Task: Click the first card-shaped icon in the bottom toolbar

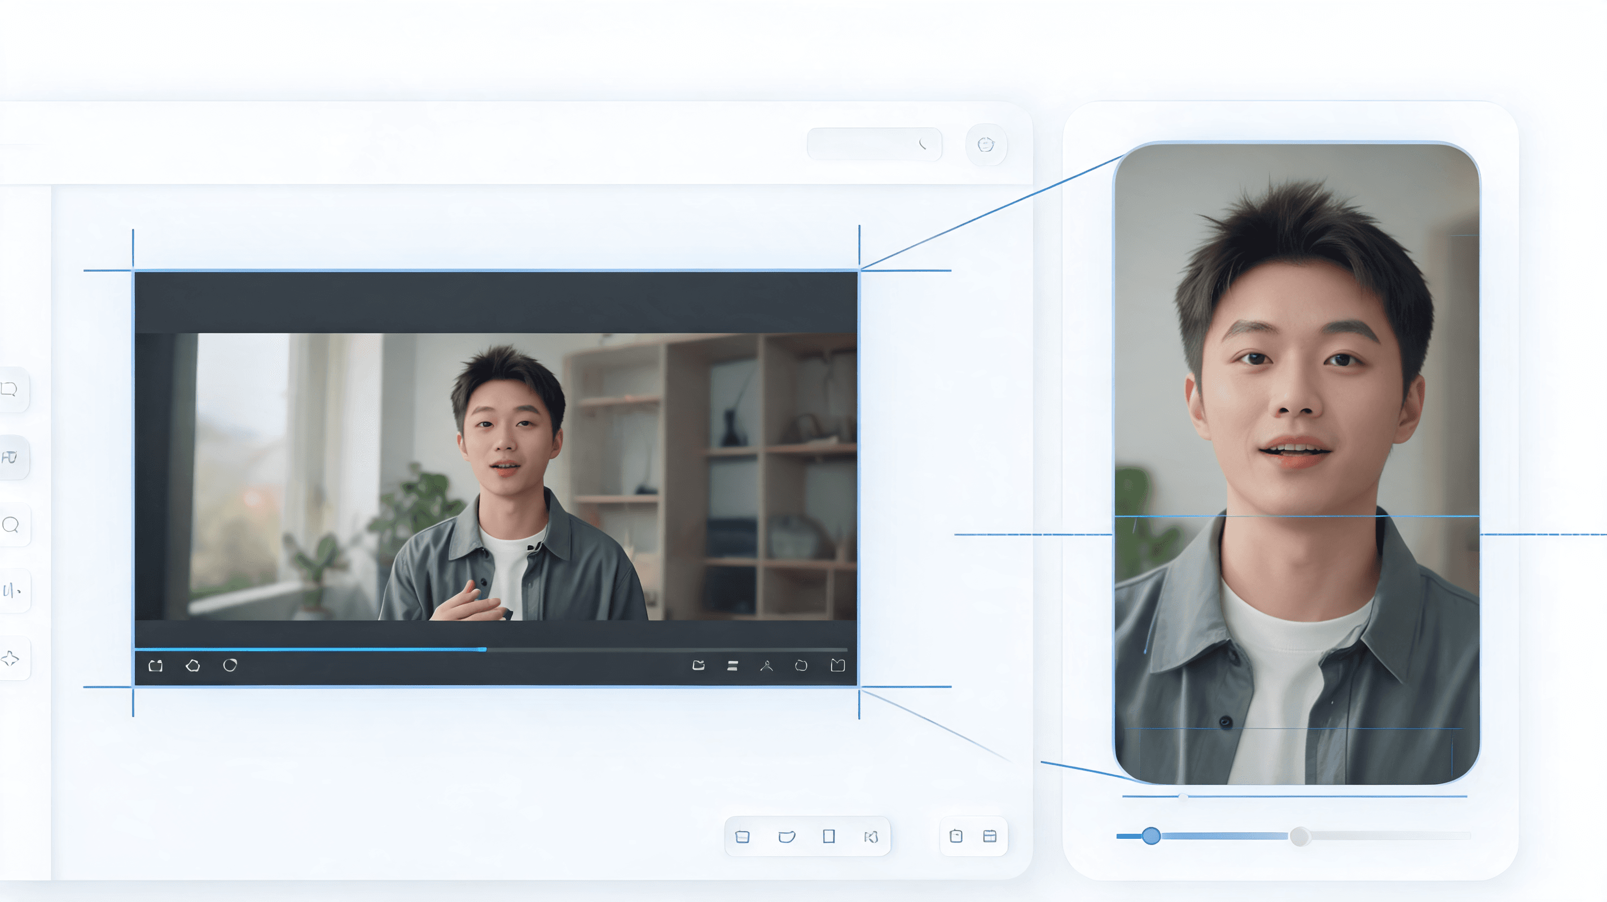Action: coord(743,837)
